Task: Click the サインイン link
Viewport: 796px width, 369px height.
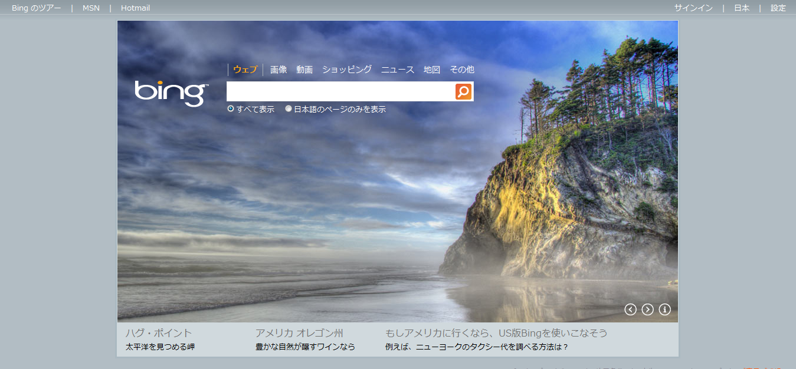Action: click(x=693, y=8)
